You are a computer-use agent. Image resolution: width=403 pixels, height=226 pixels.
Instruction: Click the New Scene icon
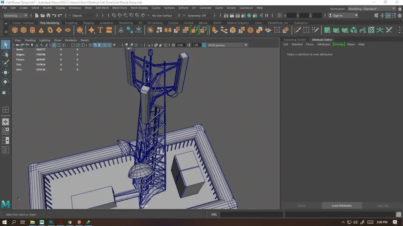[x=37, y=15]
